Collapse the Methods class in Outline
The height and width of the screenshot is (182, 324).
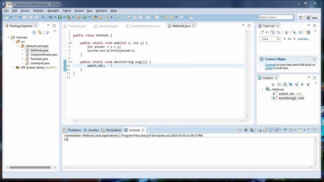[262, 89]
